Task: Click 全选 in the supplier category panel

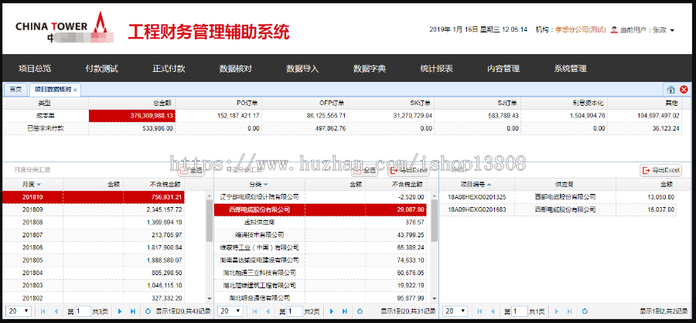Action: click(364, 170)
